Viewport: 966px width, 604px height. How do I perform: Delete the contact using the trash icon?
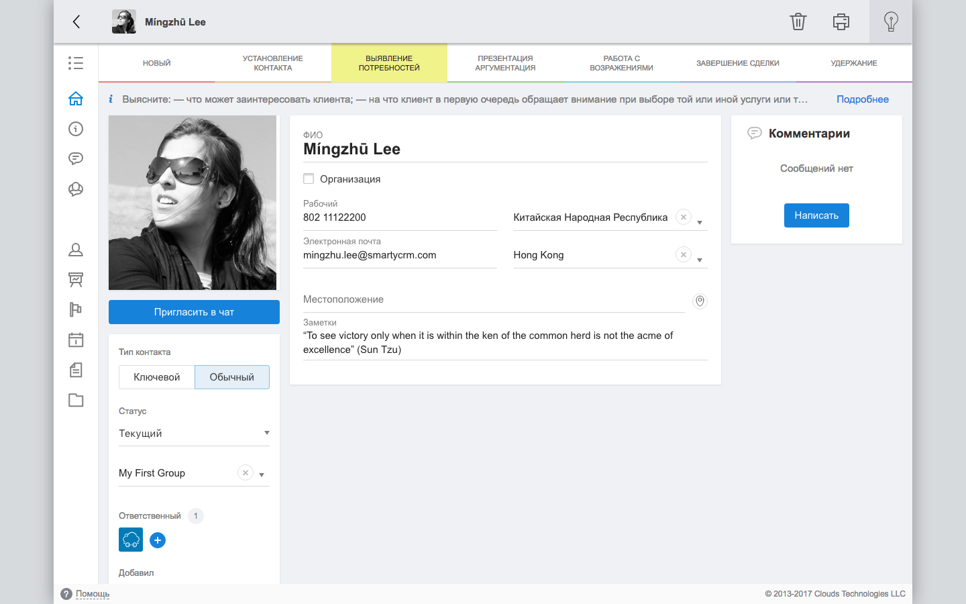pos(798,21)
